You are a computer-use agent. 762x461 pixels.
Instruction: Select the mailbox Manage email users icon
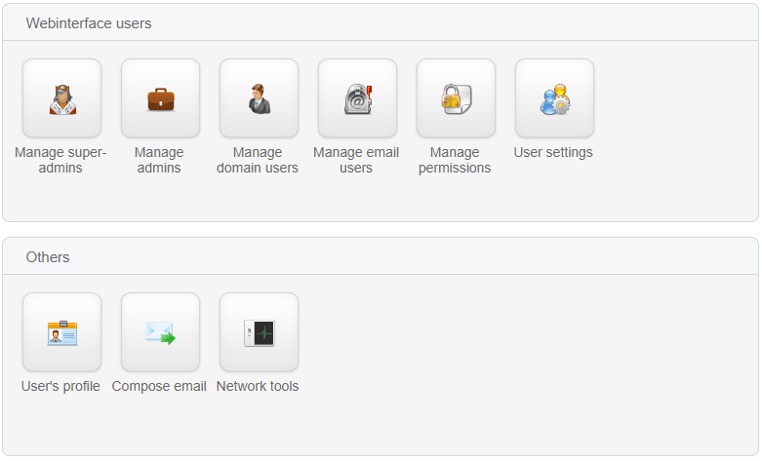[x=358, y=98]
